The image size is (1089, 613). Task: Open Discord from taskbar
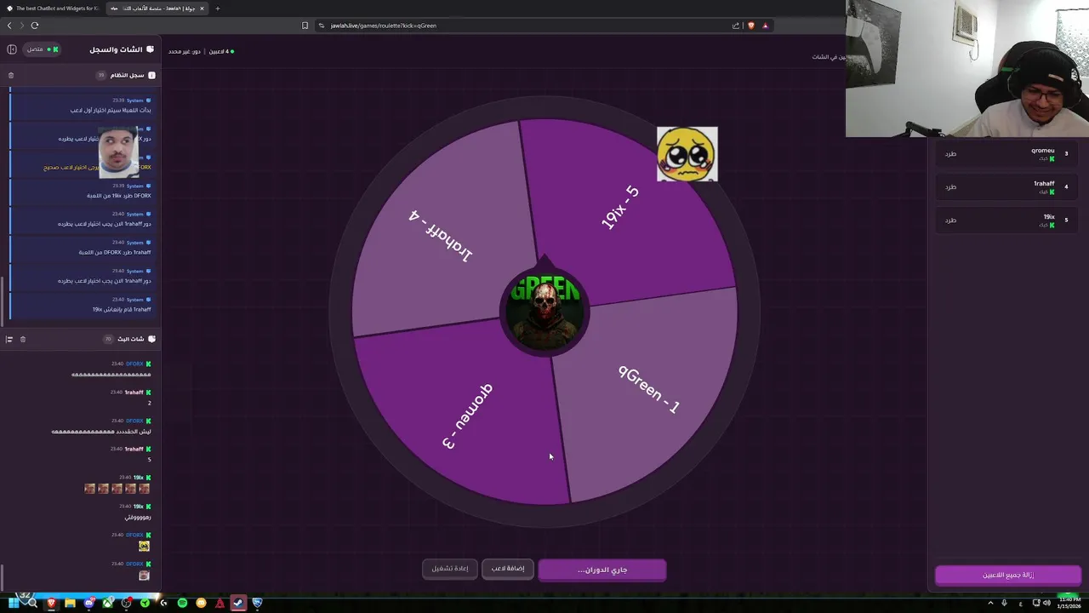(x=89, y=603)
